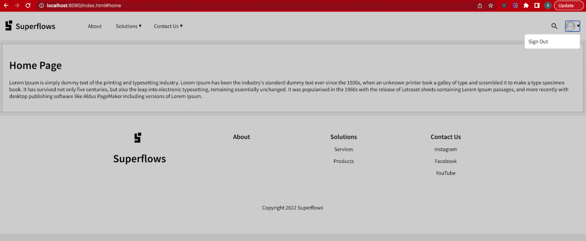Open the About nav item
Viewport: 586px width, 241px height.
coord(95,26)
